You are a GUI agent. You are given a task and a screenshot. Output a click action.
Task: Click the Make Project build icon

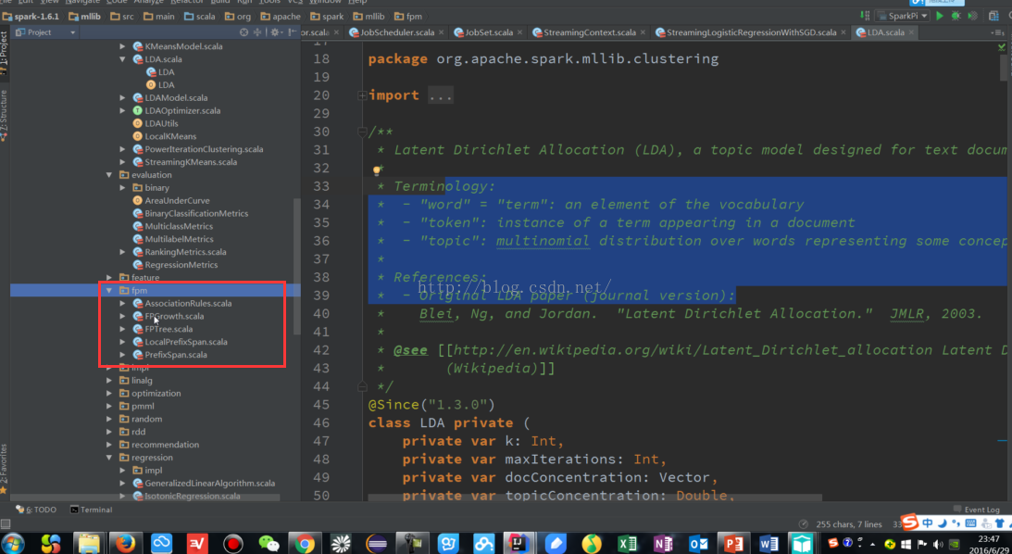[864, 16]
